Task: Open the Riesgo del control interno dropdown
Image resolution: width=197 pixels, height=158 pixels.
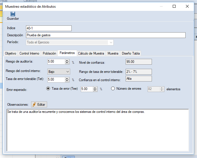Action: 59,71
